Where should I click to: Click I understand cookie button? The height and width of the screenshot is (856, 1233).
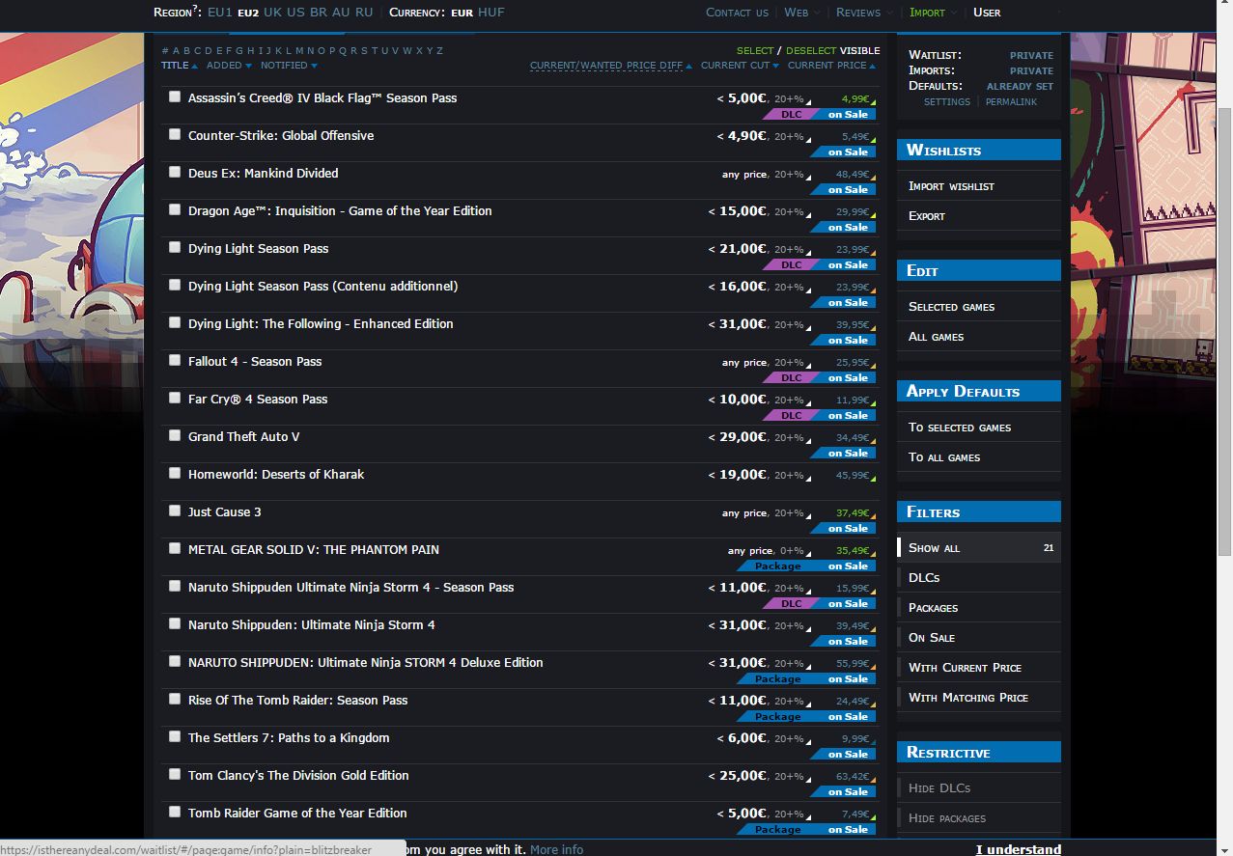point(1018,849)
